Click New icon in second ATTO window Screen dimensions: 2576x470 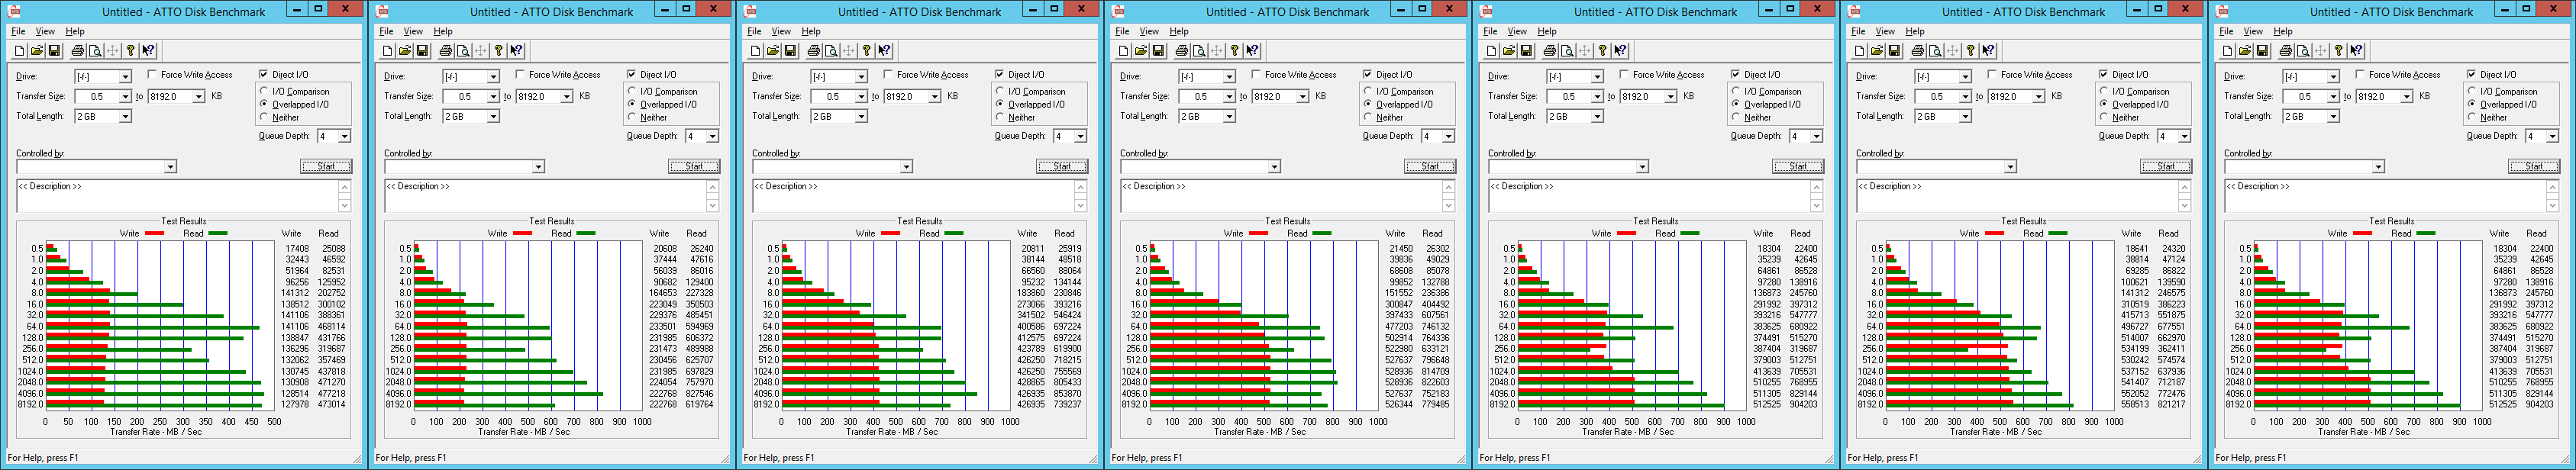coord(388,51)
